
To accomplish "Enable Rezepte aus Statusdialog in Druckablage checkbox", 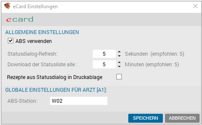I will [x=119, y=77].
